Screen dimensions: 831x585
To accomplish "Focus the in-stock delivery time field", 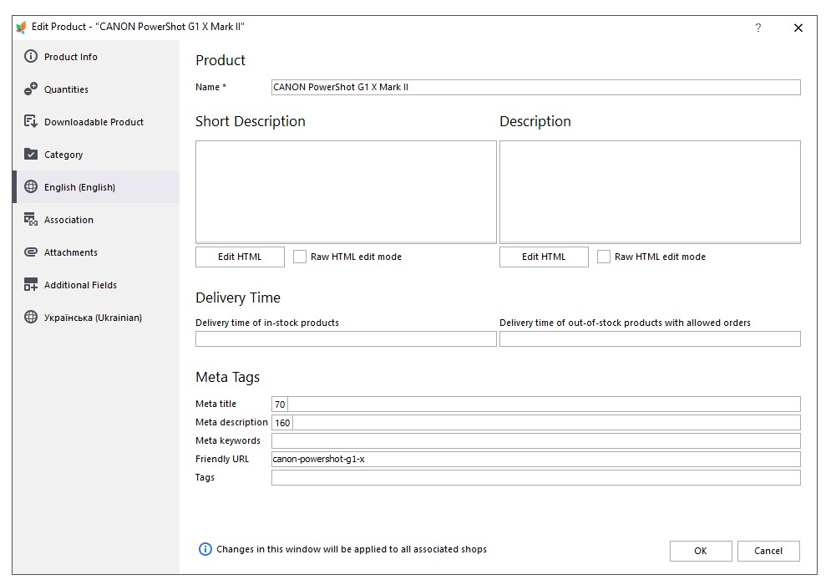I will click(346, 339).
